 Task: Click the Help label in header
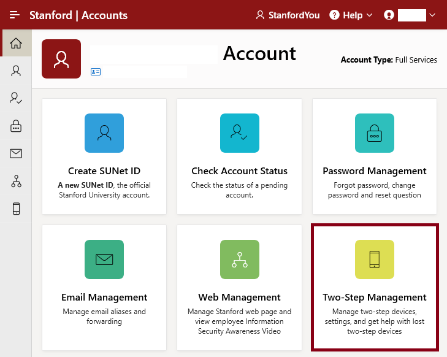click(x=353, y=15)
